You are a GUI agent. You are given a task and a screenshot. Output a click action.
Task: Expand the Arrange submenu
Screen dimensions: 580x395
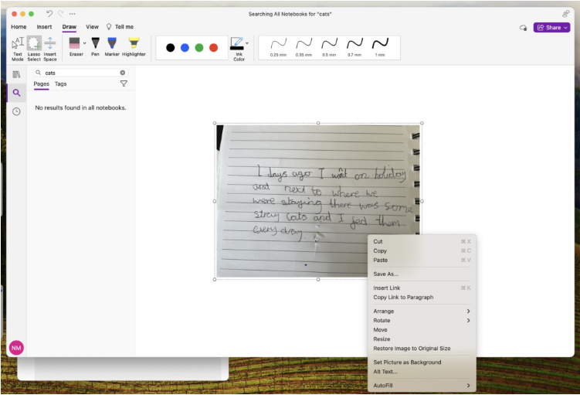point(422,312)
